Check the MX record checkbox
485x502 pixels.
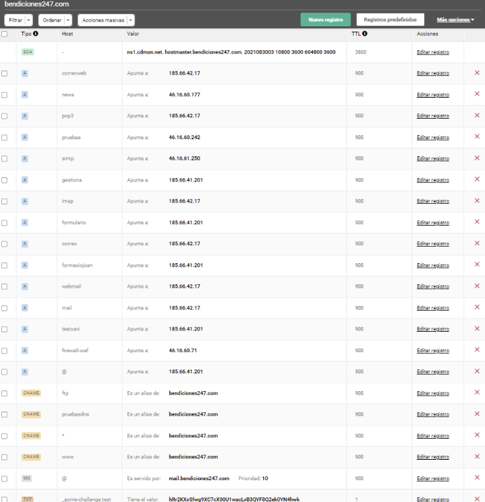coord(5,479)
